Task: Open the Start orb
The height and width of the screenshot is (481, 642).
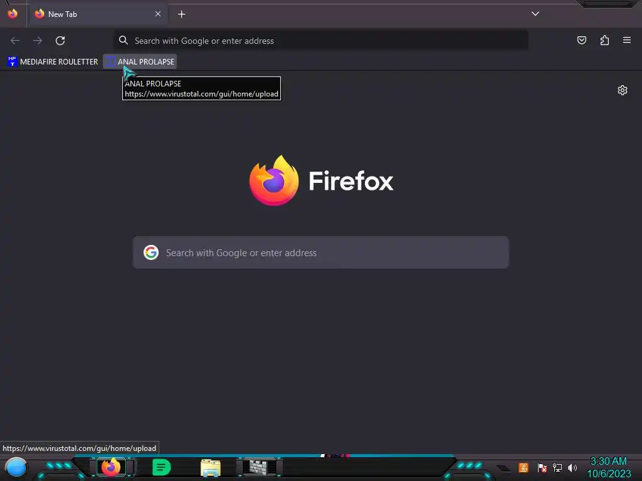Action: pos(16,467)
